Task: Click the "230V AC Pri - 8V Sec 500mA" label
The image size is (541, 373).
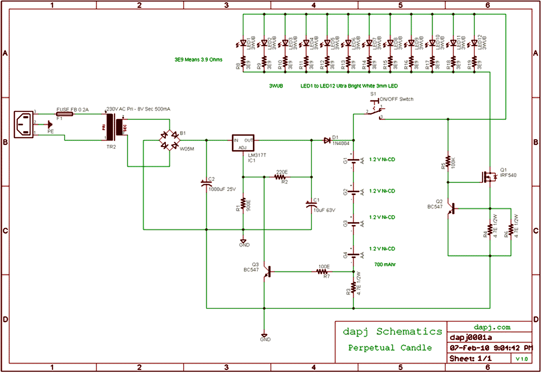Action: 138,109
